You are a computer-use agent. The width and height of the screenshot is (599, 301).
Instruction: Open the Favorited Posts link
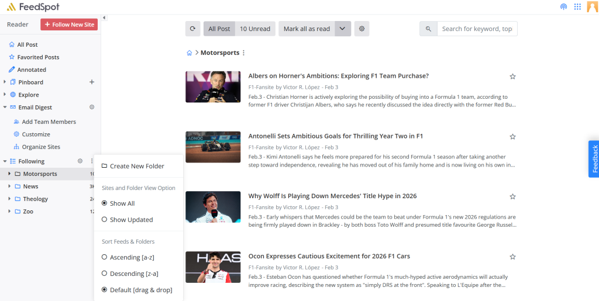click(38, 57)
